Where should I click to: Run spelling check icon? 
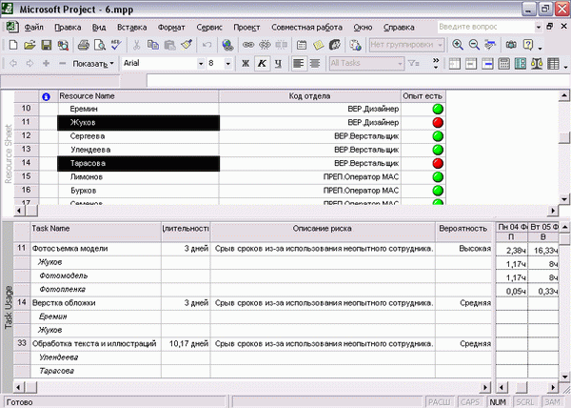(x=116, y=45)
